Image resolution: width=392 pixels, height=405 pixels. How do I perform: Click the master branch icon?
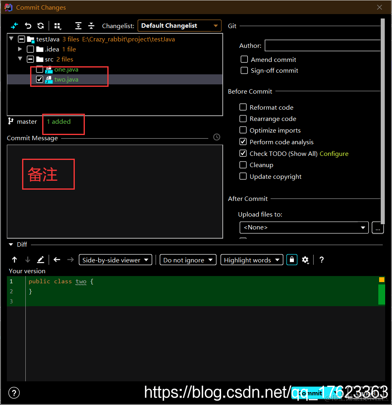10,121
